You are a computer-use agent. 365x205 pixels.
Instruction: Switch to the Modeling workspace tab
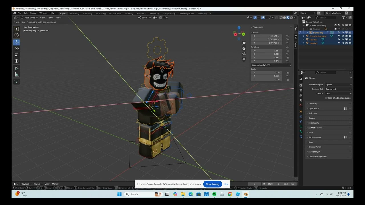(x=75, y=13)
